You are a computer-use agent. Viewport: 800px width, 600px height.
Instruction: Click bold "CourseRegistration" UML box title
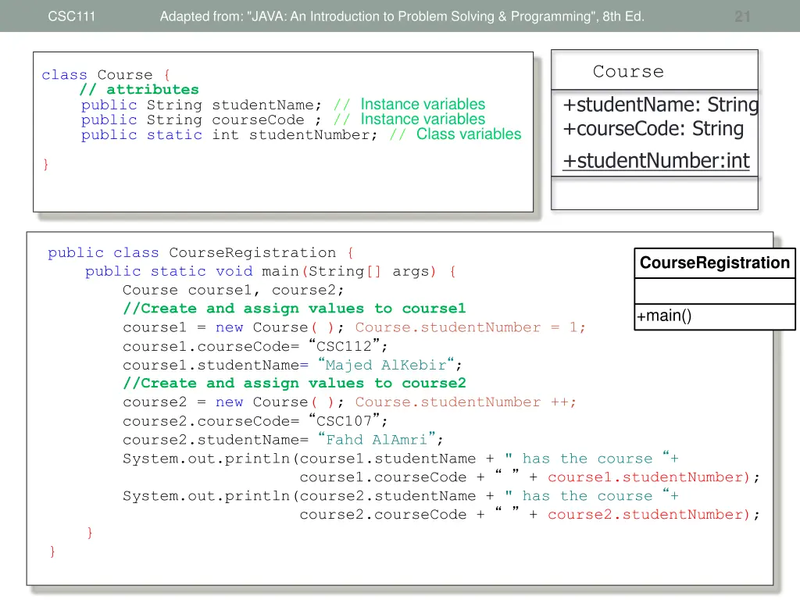(x=715, y=262)
